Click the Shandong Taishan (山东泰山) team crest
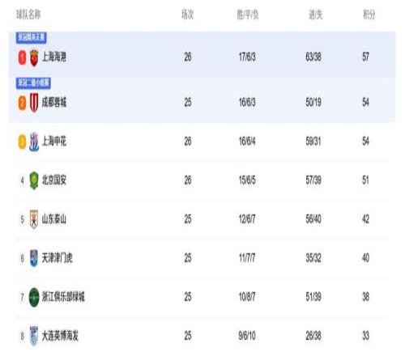The width and height of the screenshot is (405, 356). 34,219
